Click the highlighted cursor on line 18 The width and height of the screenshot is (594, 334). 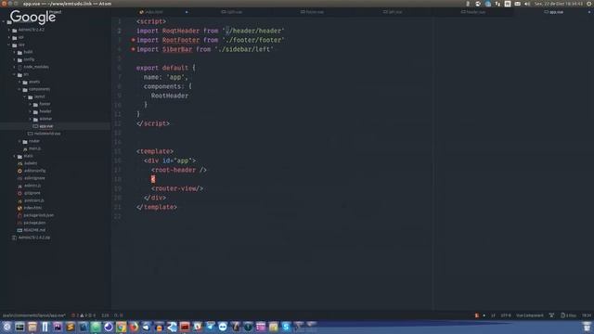pos(153,179)
